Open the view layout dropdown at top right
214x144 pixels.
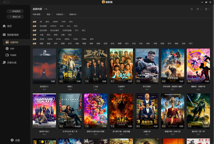click(207, 9)
